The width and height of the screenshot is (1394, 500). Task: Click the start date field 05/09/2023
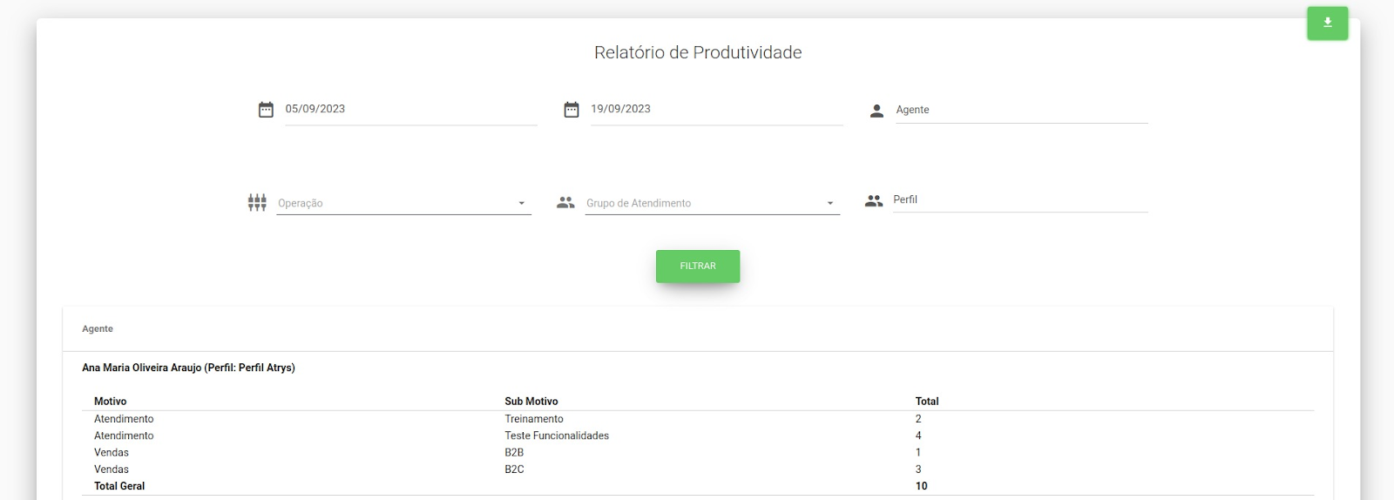click(411, 110)
